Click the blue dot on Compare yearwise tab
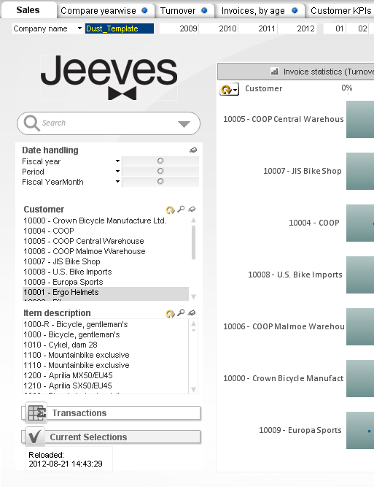This screenshot has width=374, height=487. coord(144,10)
